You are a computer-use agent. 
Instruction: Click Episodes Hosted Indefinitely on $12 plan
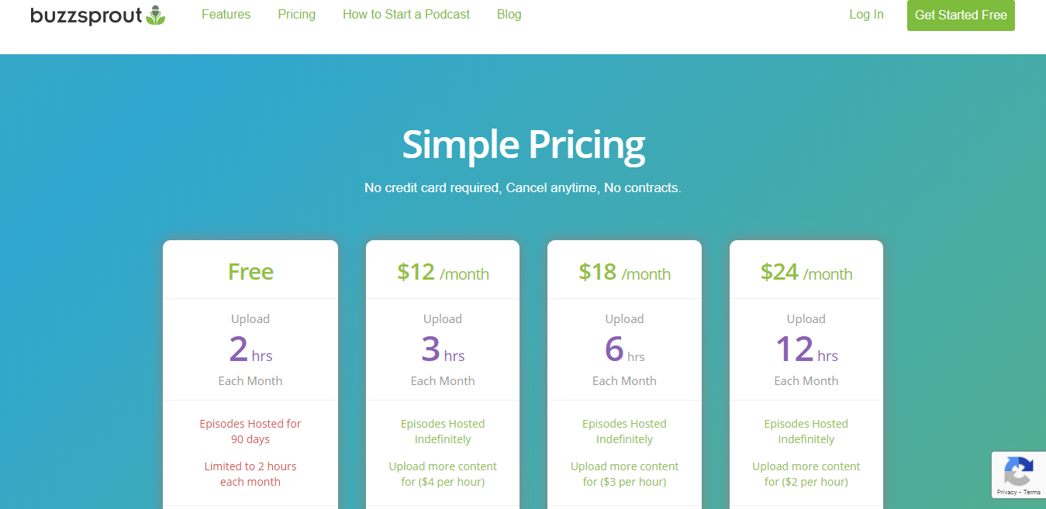(x=442, y=431)
